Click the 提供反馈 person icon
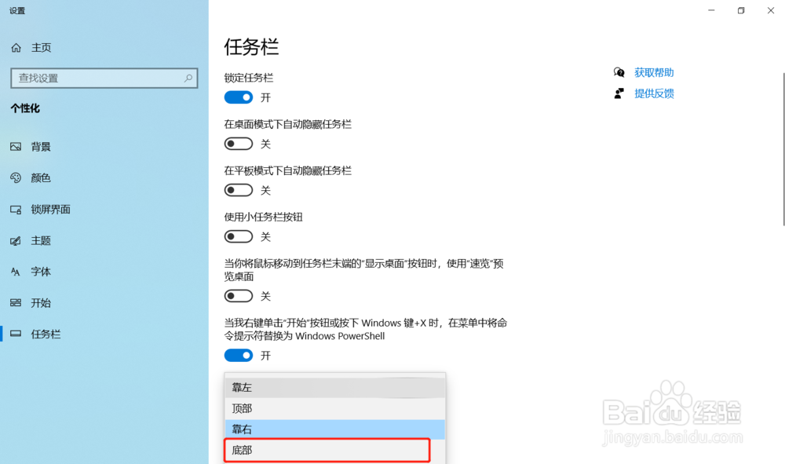This screenshot has height=464, width=785. pyautogui.click(x=619, y=93)
